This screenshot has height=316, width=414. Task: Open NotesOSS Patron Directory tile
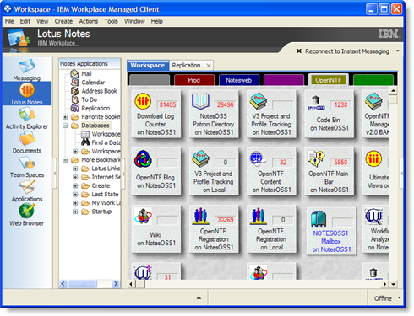point(214,114)
